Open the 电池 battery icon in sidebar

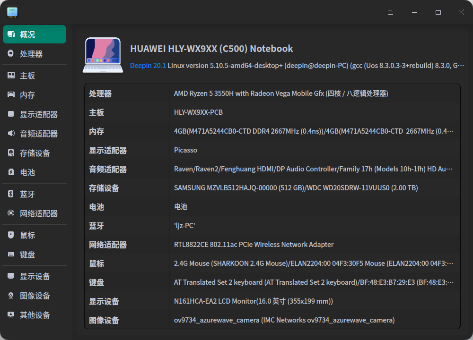[x=11, y=172]
